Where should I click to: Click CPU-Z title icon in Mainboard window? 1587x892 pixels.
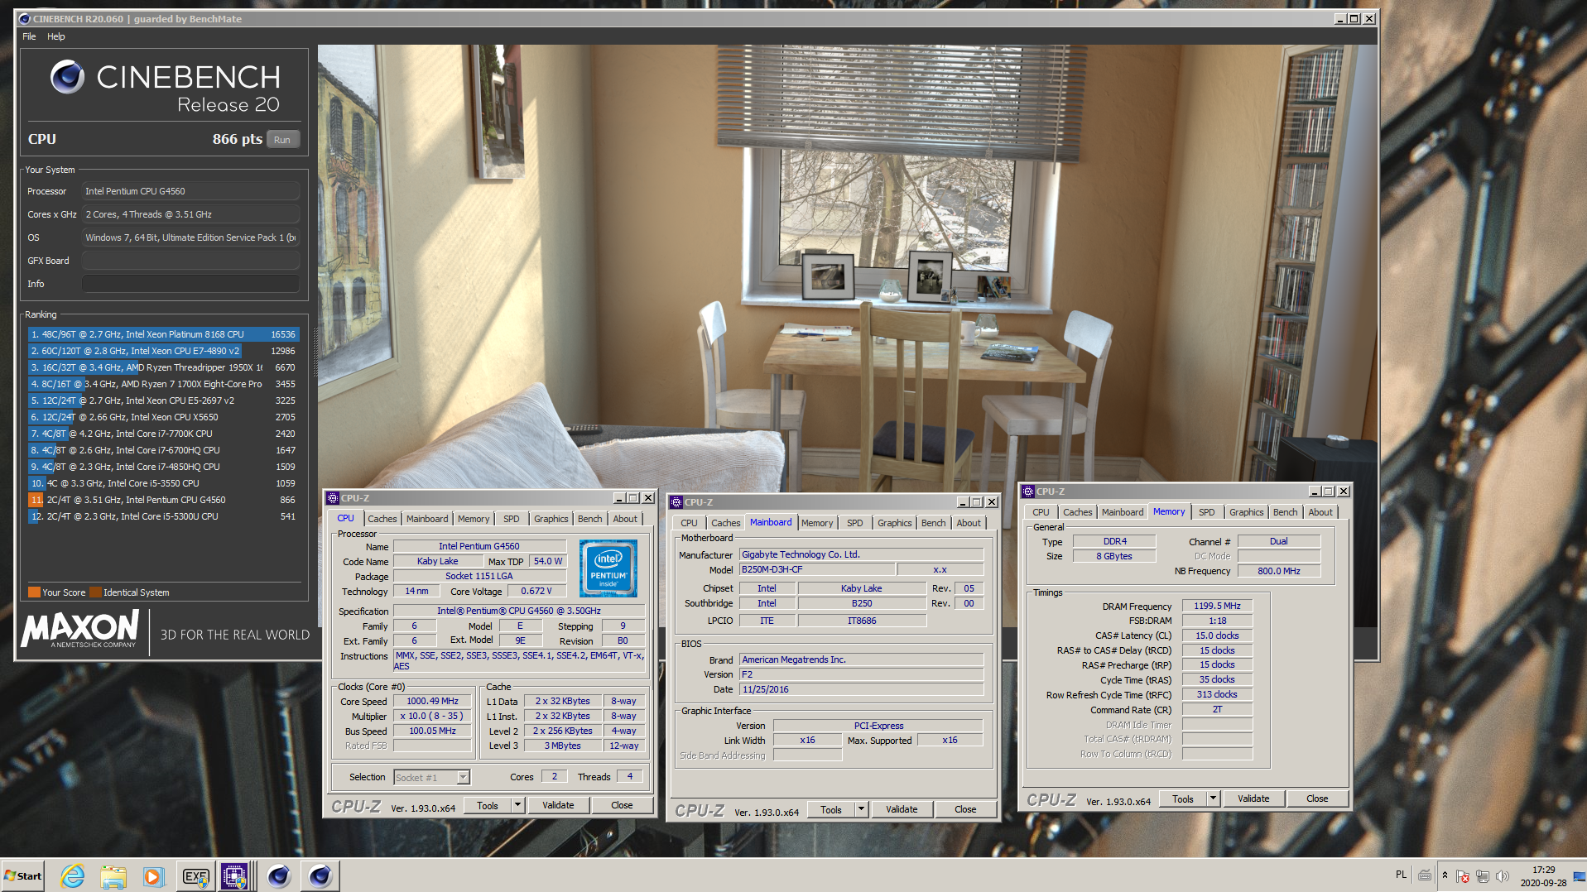coord(676,502)
